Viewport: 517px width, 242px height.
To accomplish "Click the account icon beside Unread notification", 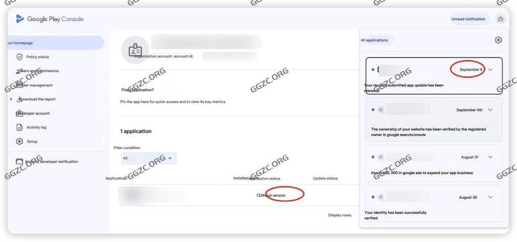I will pyautogui.click(x=500, y=19).
